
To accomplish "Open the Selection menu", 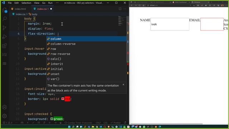I will pos(26,3).
